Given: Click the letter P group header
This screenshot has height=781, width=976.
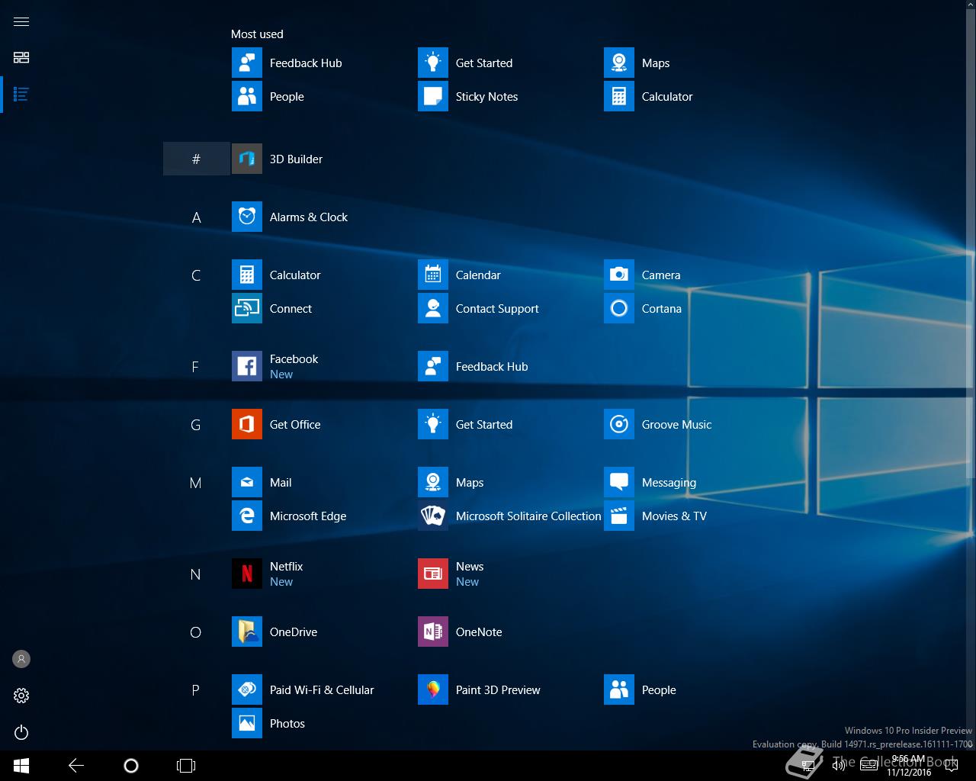Looking at the screenshot, I should (196, 690).
